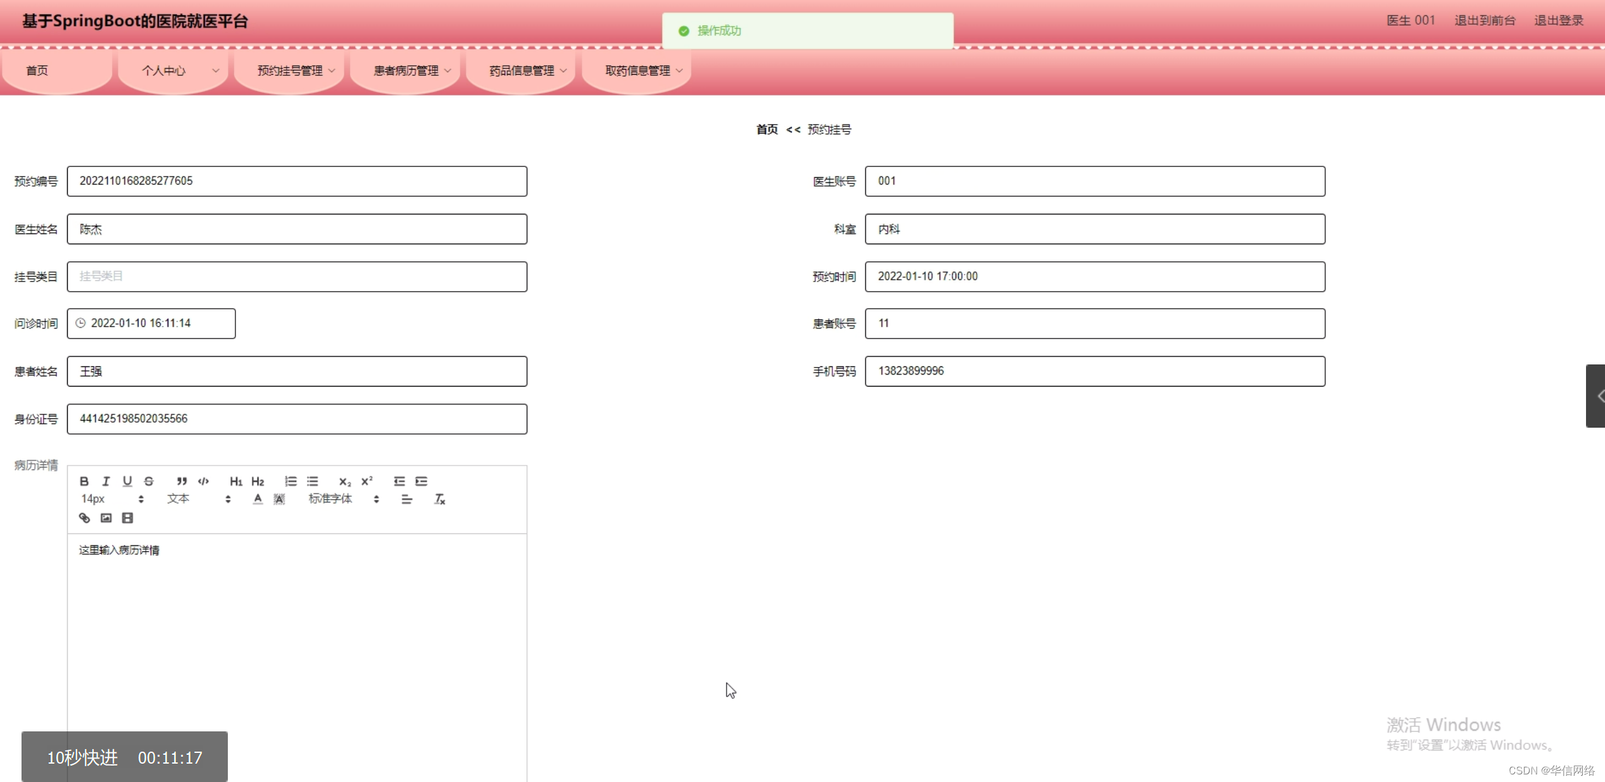Insert an image into 病历详情

pos(106,518)
